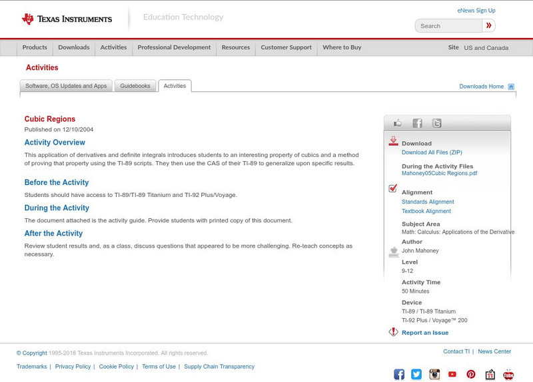Screen dimensions: 533x382
Task: Click the red download arrow icon
Action: (x=393, y=141)
